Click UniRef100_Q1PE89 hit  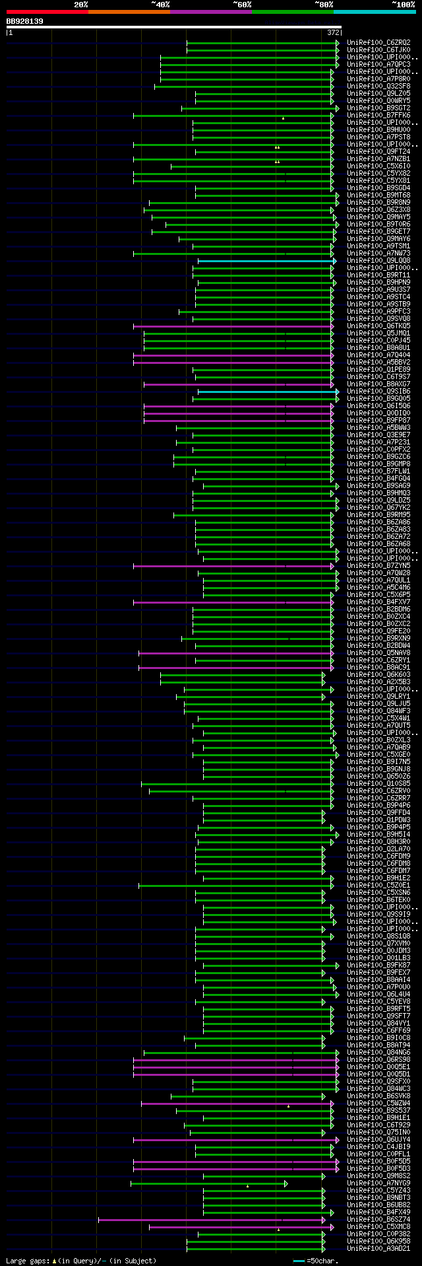pos(378,370)
